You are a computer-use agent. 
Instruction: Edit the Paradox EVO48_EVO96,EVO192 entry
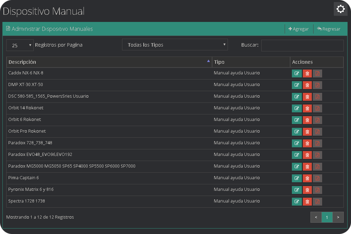coord(296,155)
